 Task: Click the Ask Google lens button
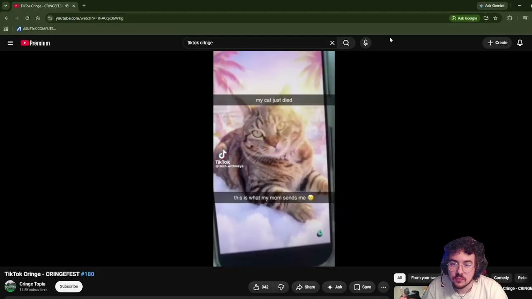464,18
